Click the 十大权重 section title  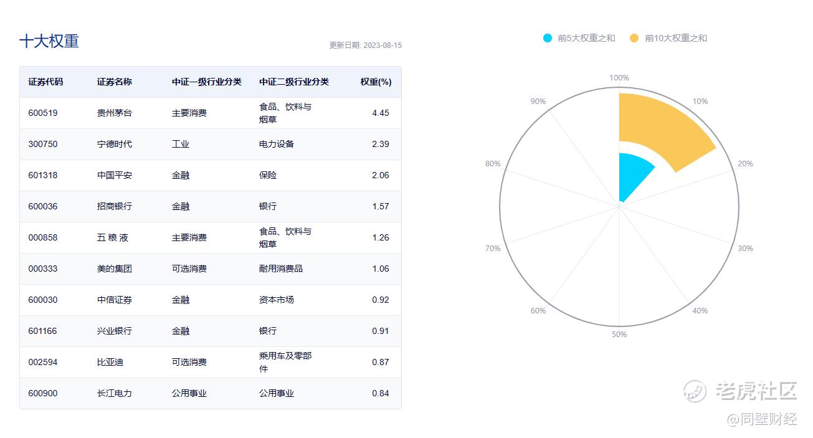[x=49, y=41]
